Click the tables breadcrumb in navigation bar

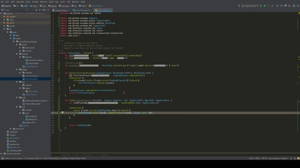[x=82, y=6]
